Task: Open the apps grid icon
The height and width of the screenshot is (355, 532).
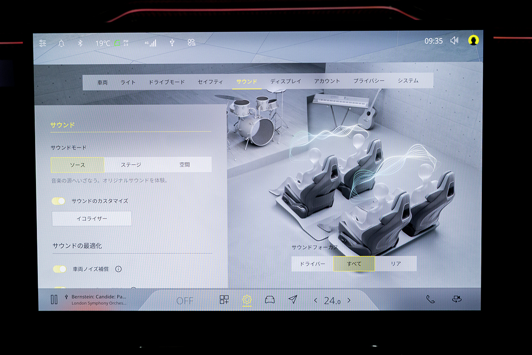Action: point(224,300)
